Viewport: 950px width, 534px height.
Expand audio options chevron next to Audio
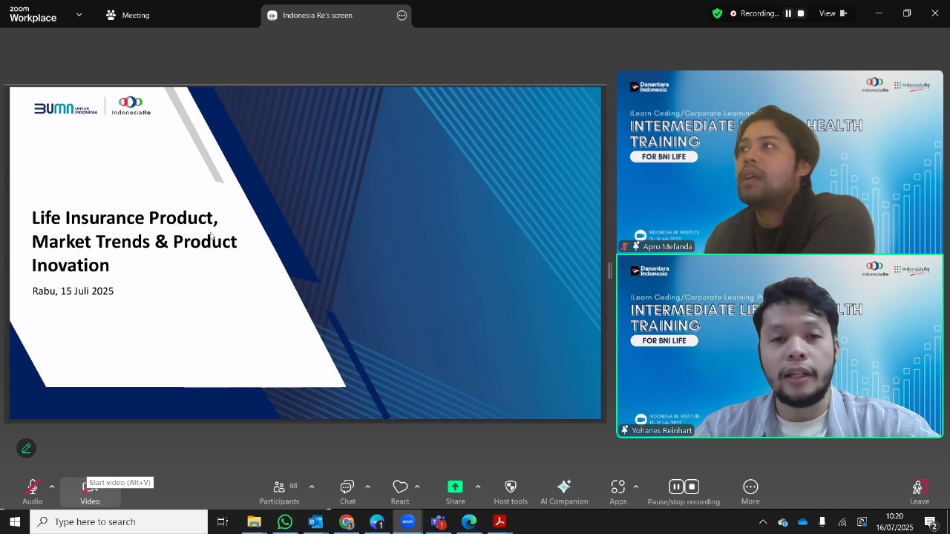click(52, 487)
